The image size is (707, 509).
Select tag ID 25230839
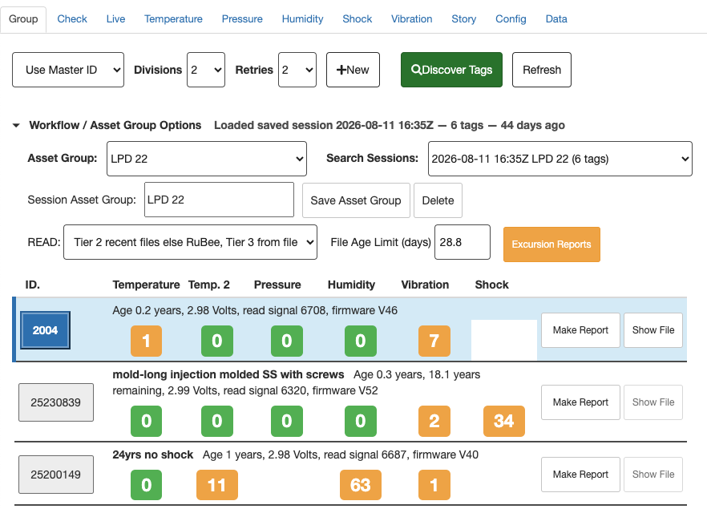[56, 402]
